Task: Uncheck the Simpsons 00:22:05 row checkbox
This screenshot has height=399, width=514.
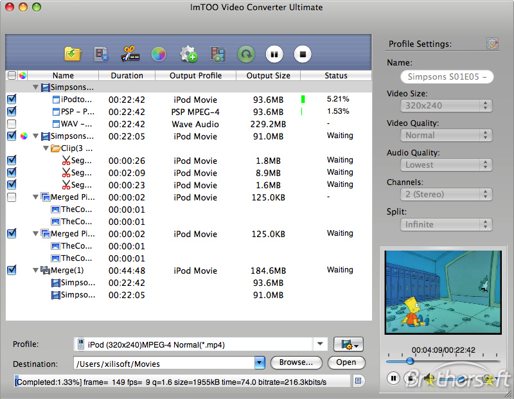Action: [12, 136]
